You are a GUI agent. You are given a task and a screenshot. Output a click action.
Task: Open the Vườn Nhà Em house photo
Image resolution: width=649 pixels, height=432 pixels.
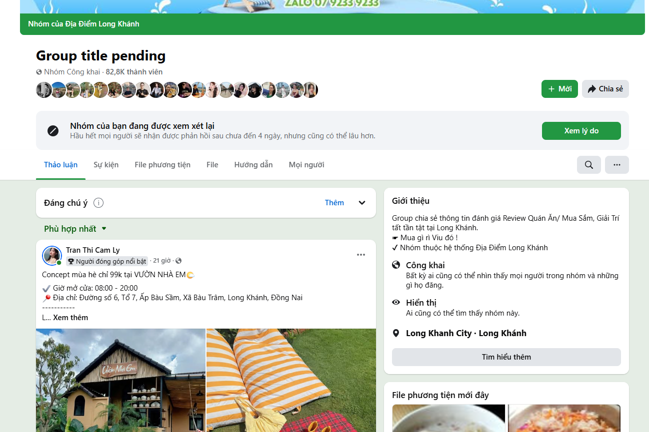pos(120,380)
